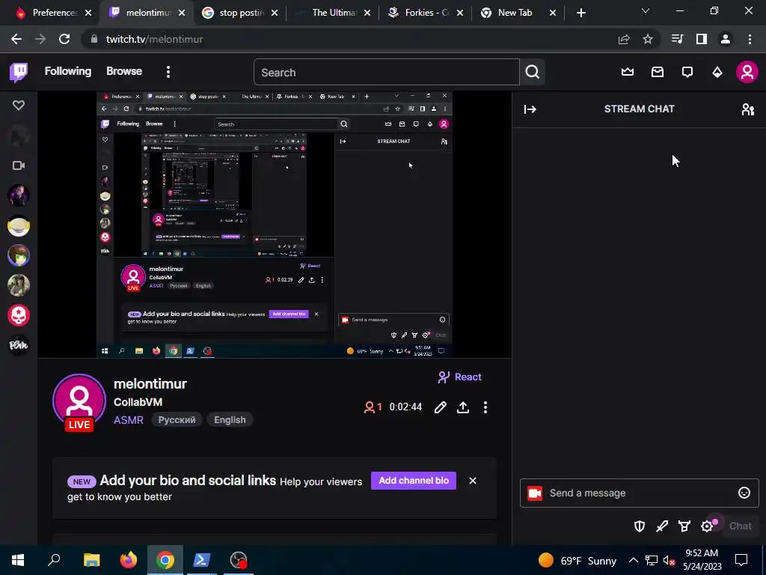Click the pencil edit stream info icon
The width and height of the screenshot is (766, 575).
(x=440, y=407)
